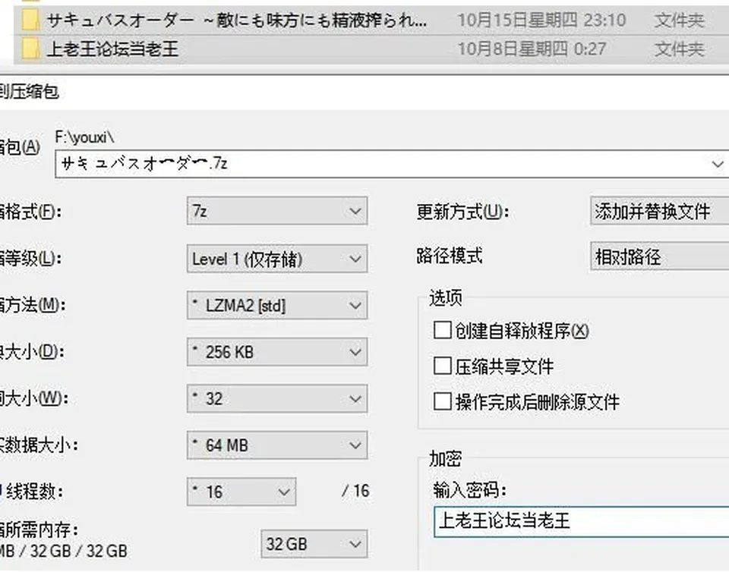The width and height of the screenshot is (729, 572).
Task: Click the date 10月15日星期四 23:10
Action: [x=541, y=20]
